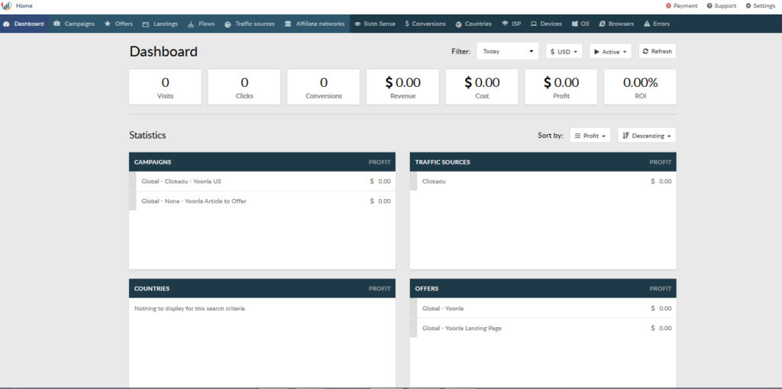This screenshot has width=782, height=389.
Task: Expand the Global - Yoonla Landing Page row handle
Action: [413, 328]
